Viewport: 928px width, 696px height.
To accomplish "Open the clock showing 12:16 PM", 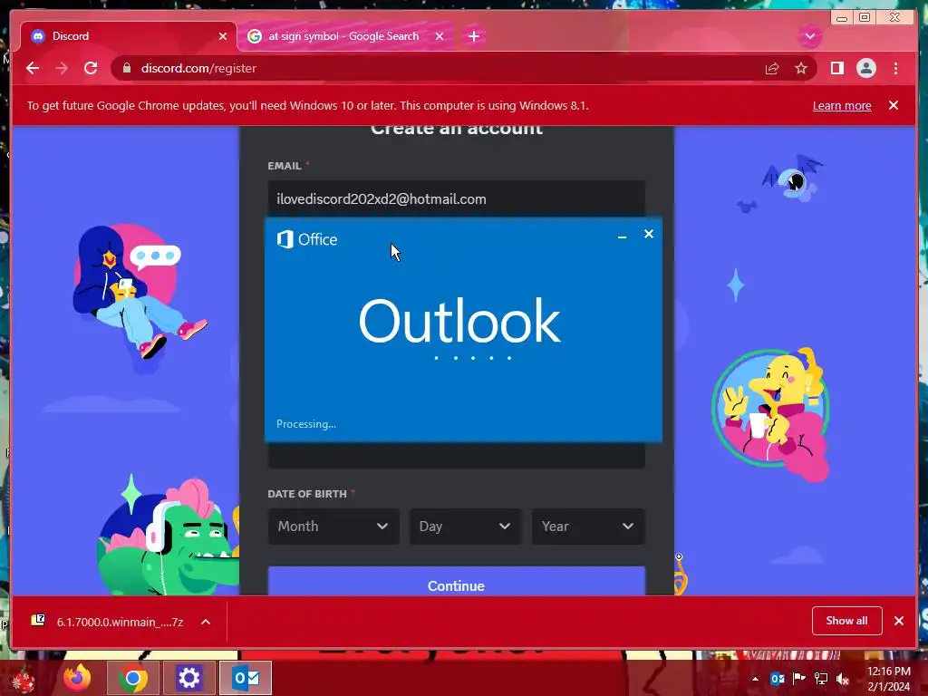I will tap(888, 679).
